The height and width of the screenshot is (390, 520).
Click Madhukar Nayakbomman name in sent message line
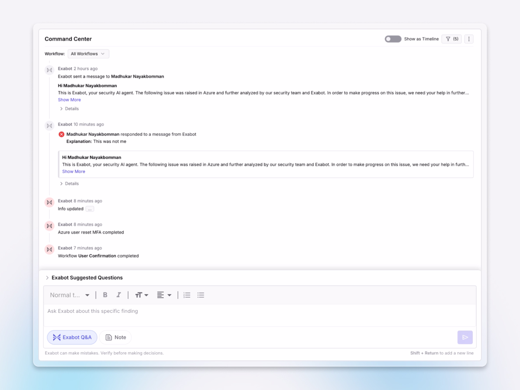[137, 76]
